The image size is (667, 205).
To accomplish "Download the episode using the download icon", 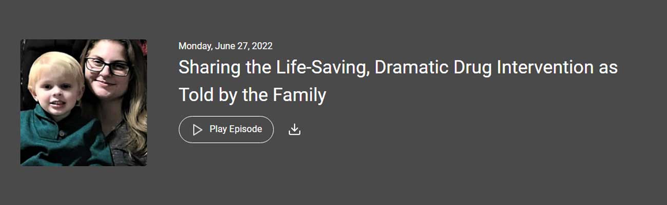I will (x=294, y=130).
